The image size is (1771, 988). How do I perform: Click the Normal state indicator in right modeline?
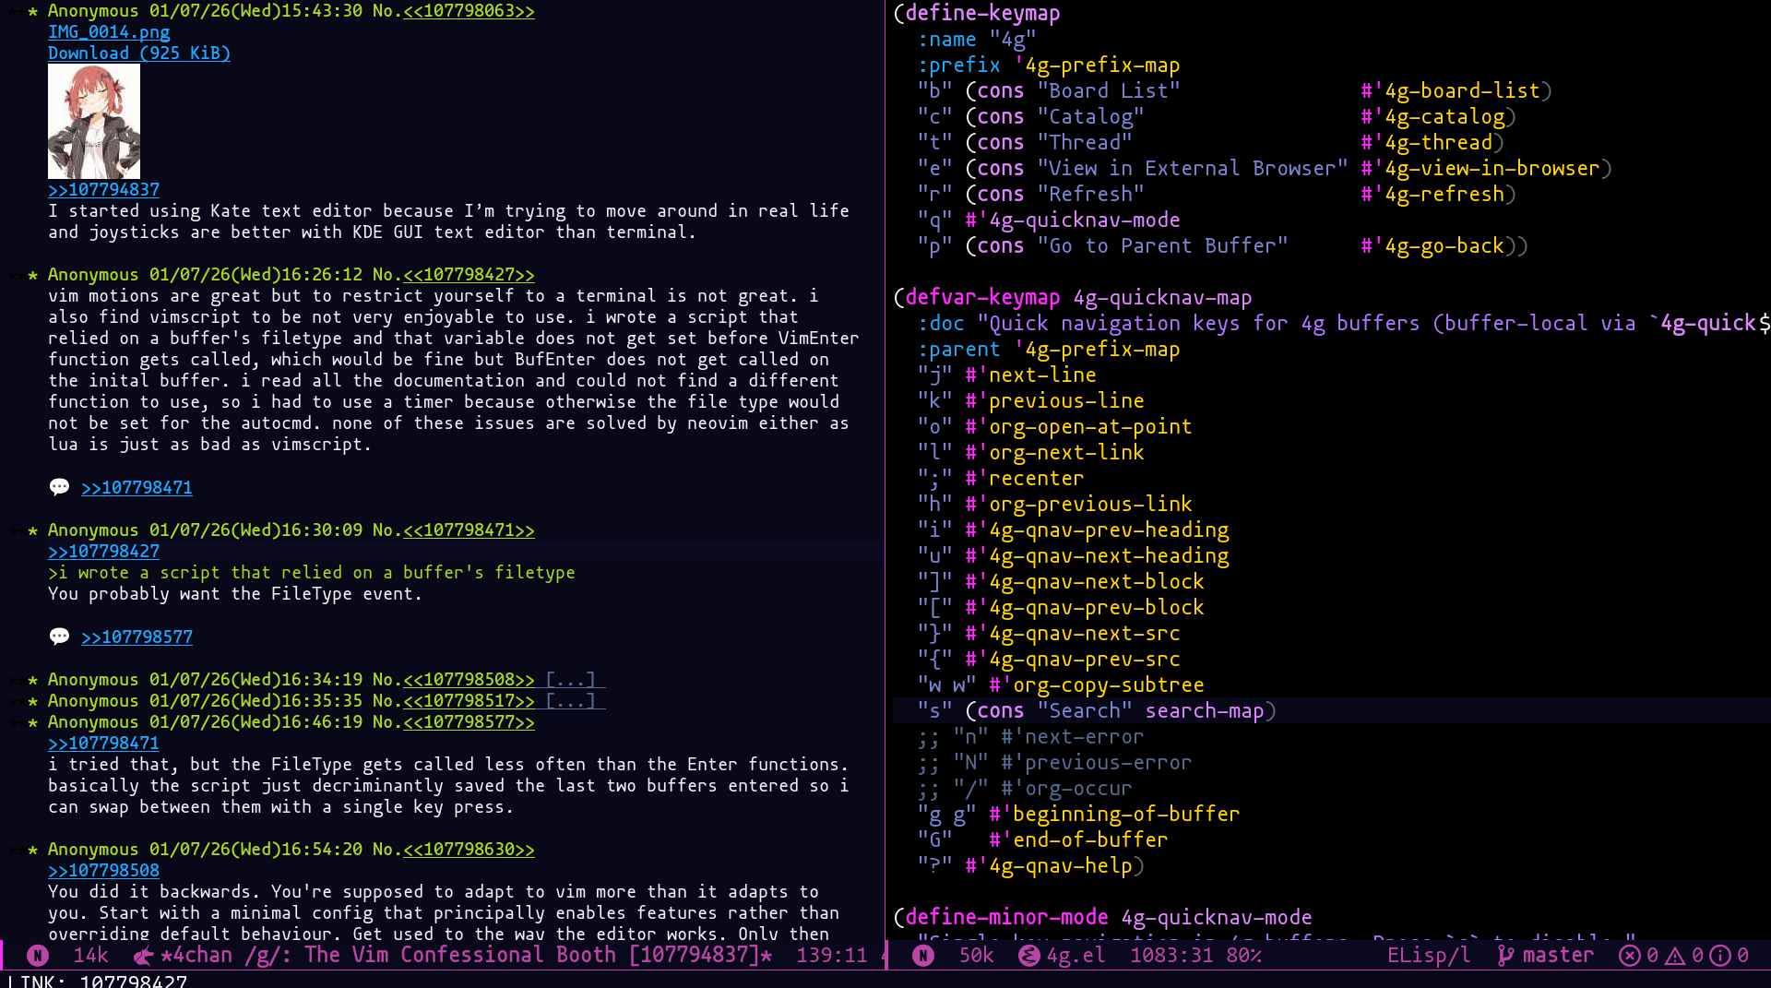pyautogui.click(x=923, y=956)
